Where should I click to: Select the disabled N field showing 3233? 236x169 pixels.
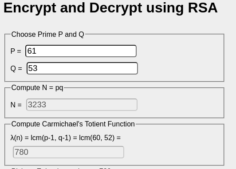(82, 105)
